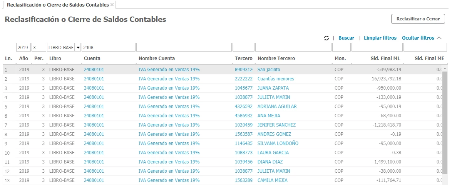Click the year filter field containing 2019

click(23, 48)
